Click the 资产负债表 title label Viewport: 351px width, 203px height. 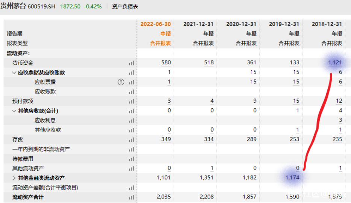[125, 7]
